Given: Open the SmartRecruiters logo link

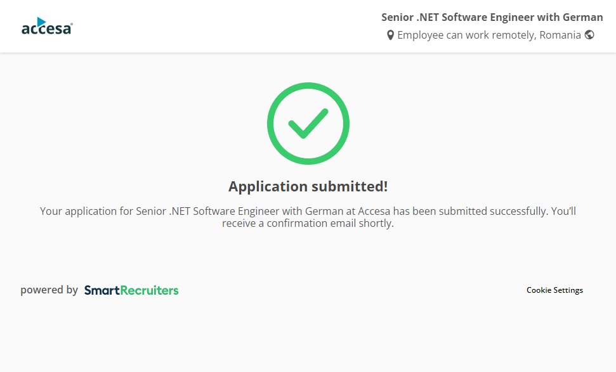Looking at the screenshot, I should (131, 290).
